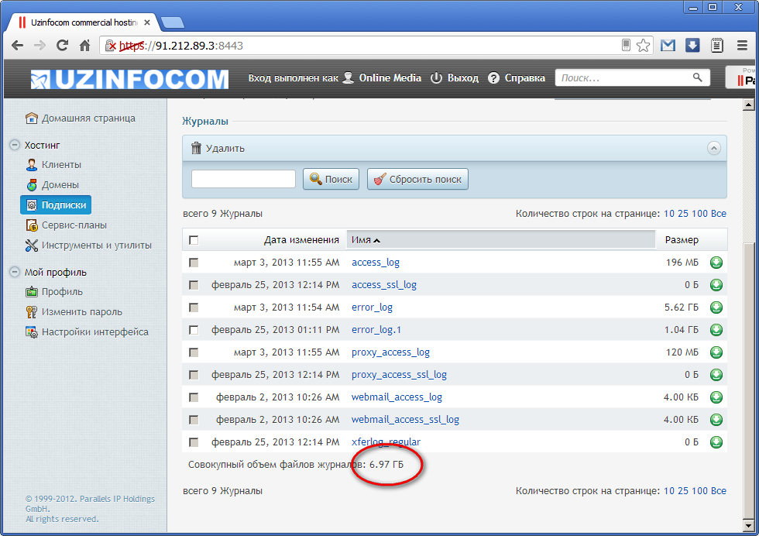Download the webmail_access_ssl_log file
The height and width of the screenshot is (536, 759).
[x=716, y=419]
